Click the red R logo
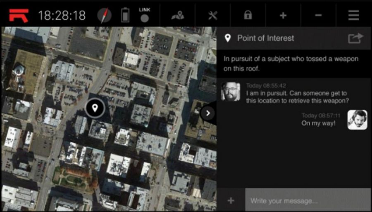 (x=19, y=15)
